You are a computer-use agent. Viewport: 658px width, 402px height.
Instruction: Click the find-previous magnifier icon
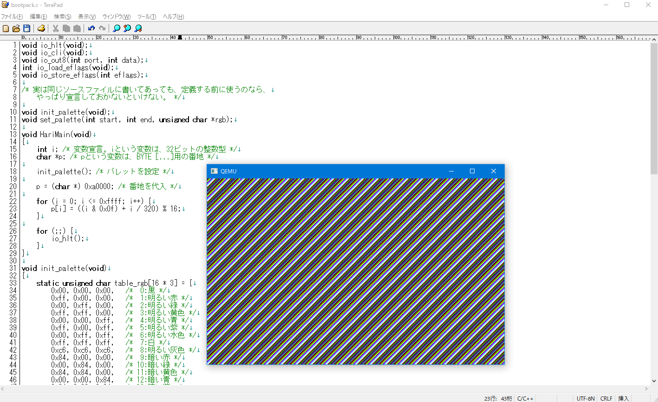click(127, 28)
